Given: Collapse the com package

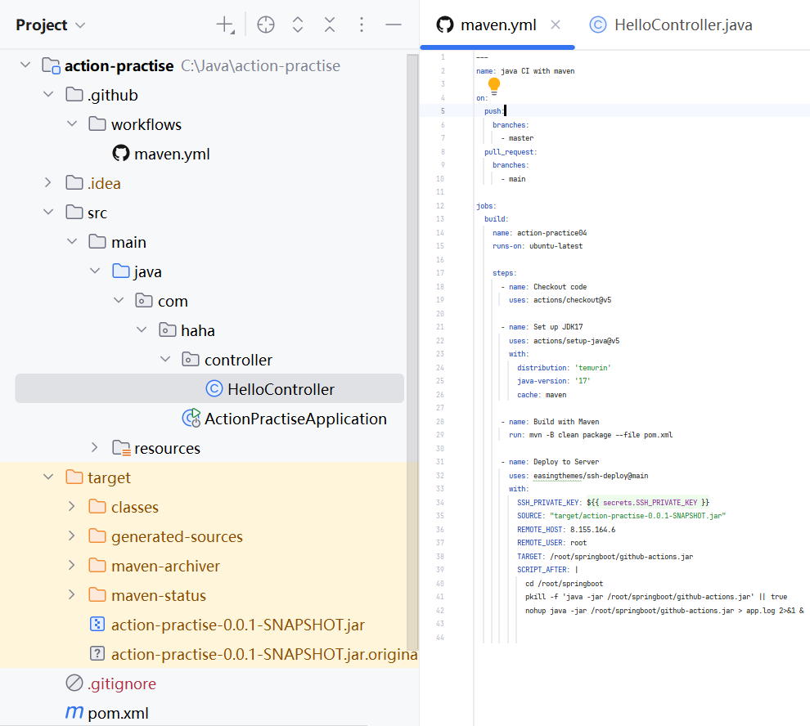Looking at the screenshot, I should point(119,301).
